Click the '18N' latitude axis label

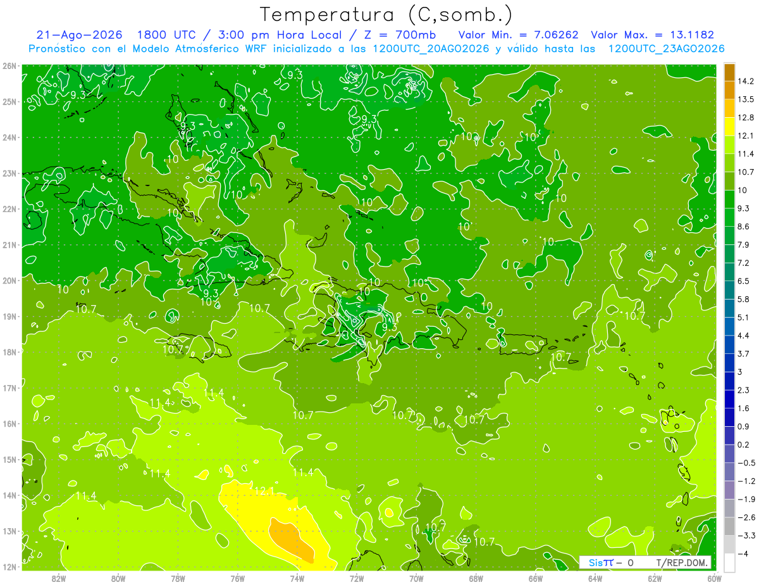[9, 352]
